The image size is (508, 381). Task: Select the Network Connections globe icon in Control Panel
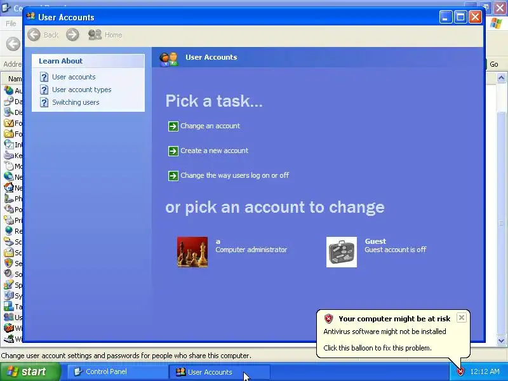pyautogui.click(x=9, y=177)
